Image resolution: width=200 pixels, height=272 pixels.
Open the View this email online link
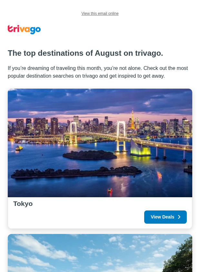[100, 13]
